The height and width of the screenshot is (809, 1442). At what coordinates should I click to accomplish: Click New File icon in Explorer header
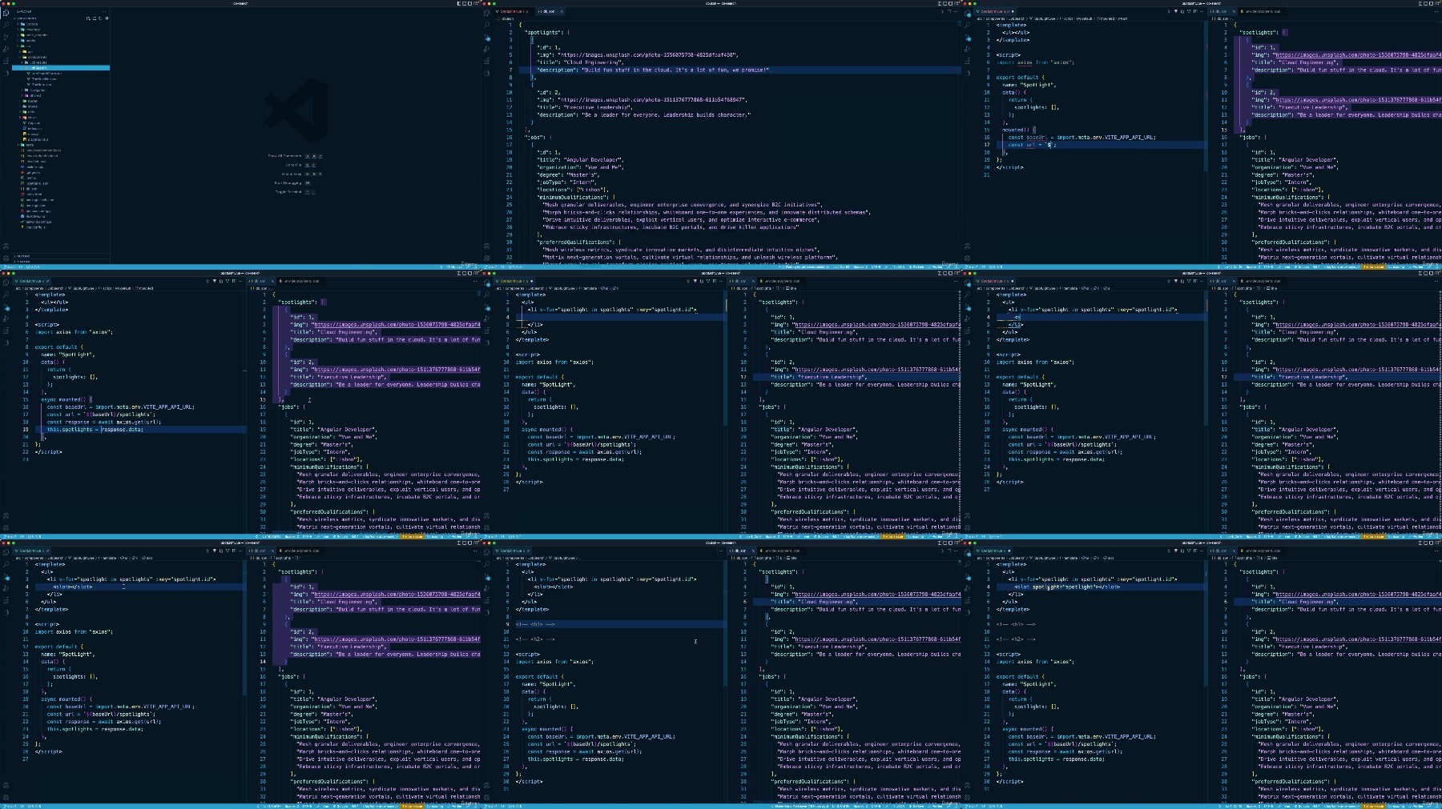click(87, 18)
